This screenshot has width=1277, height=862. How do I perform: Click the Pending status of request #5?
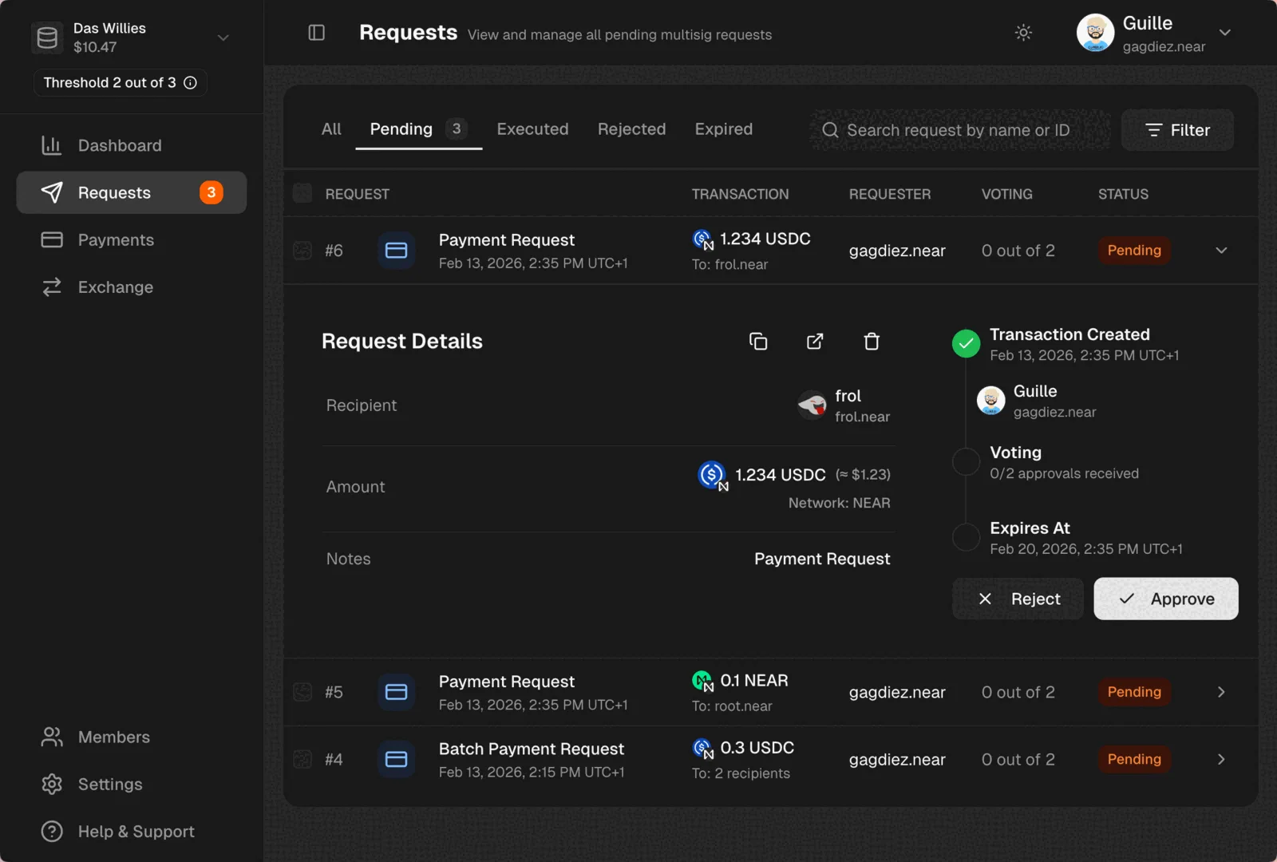(x=1134, y=692)
